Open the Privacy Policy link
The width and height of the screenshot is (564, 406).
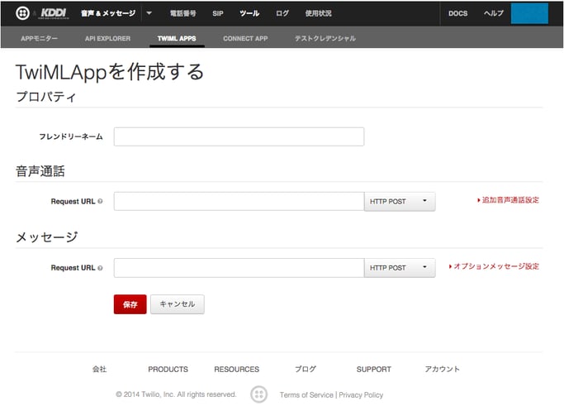click(361, 394)
